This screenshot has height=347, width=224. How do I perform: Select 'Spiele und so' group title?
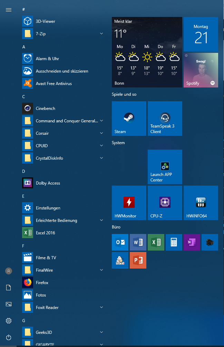[x=124, y=94]
